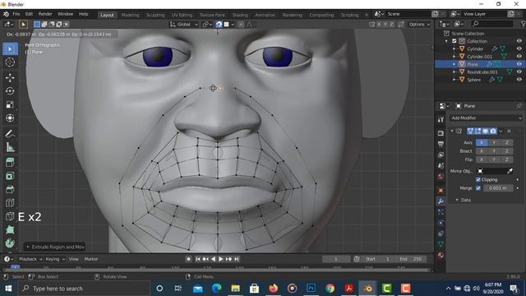The image size is (526, 296).
Task: Click the End frame 250 field
Action: pos(411,259)
